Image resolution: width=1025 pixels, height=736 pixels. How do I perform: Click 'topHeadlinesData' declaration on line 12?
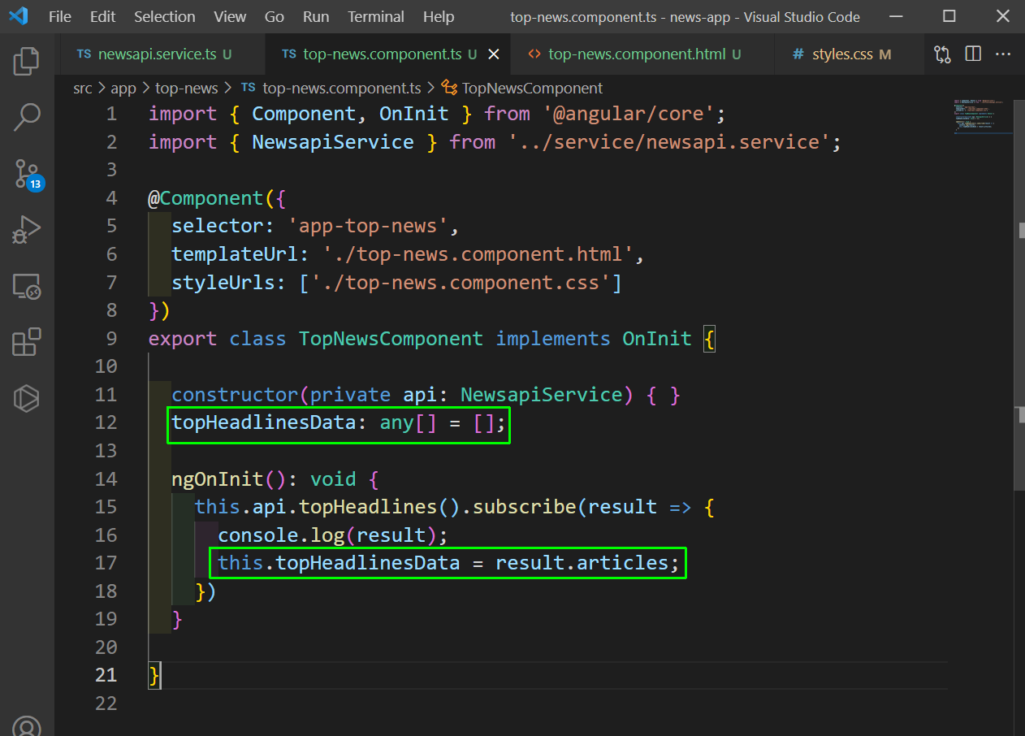(264, 422)
